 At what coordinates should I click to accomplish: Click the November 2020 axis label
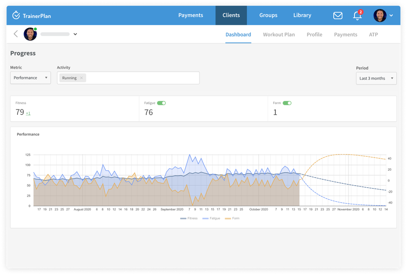click(x=348, y=209)
